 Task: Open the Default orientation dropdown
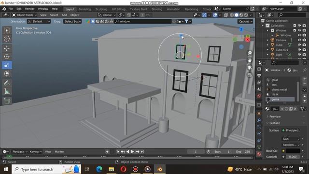click(39, 21)
